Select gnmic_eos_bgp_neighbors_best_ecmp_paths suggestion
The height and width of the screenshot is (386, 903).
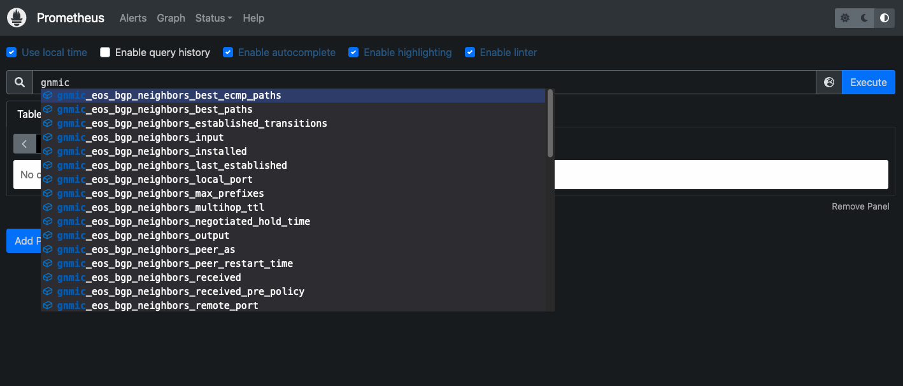[294, 96]
